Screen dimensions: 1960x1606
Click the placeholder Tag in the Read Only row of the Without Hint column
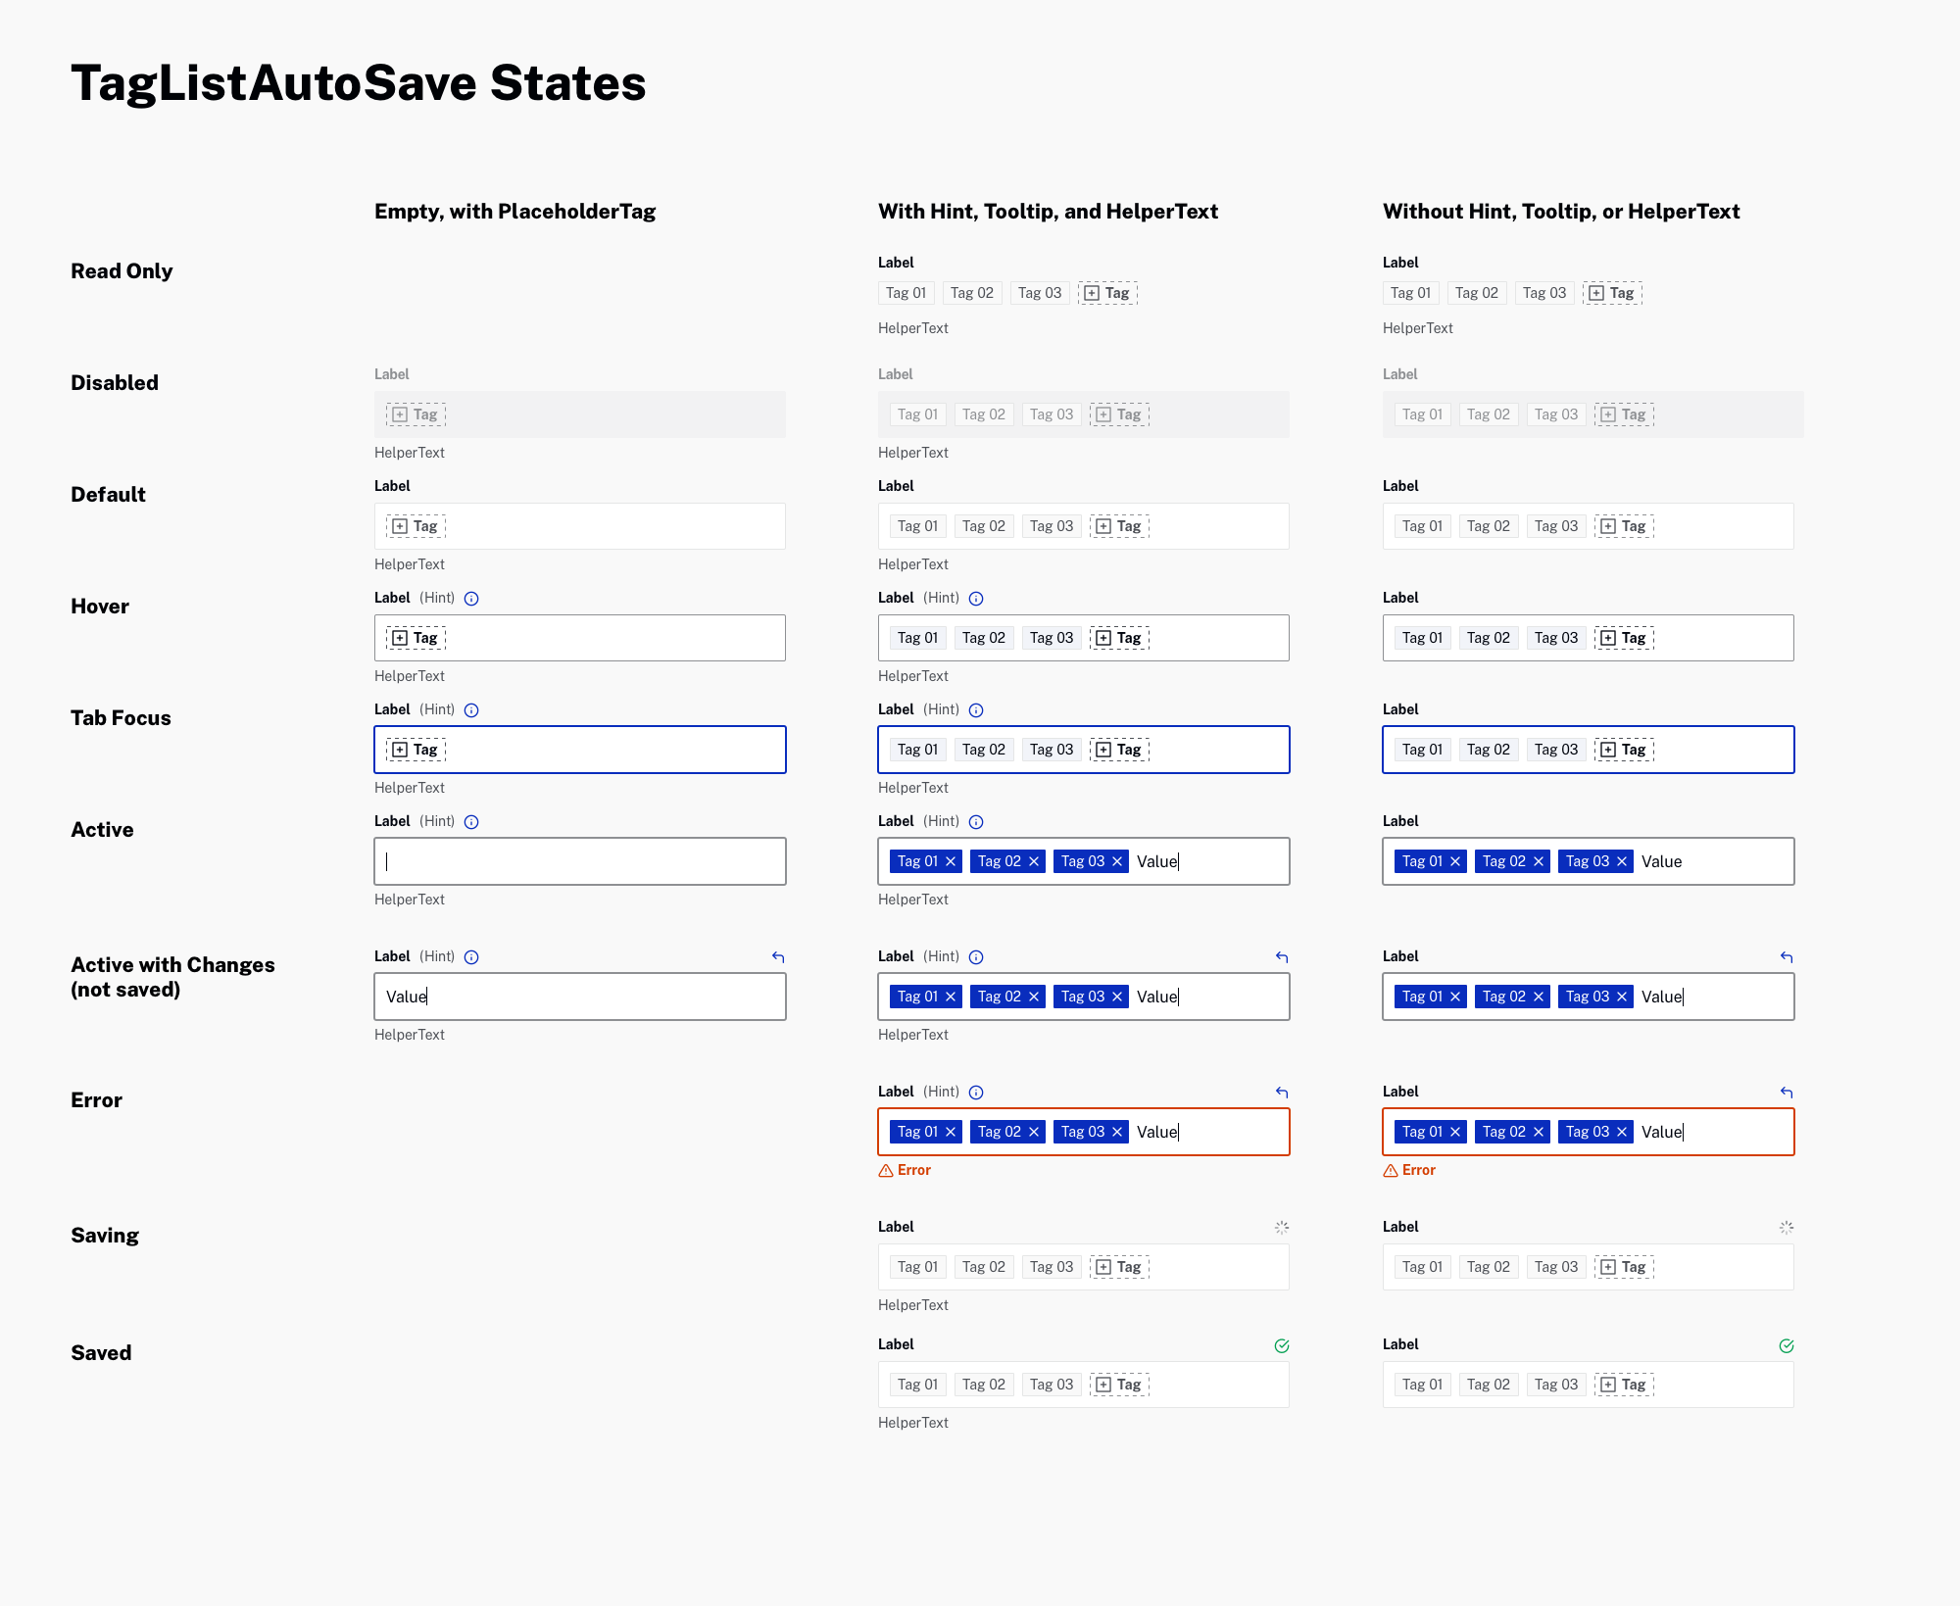tap(1612, 293)
